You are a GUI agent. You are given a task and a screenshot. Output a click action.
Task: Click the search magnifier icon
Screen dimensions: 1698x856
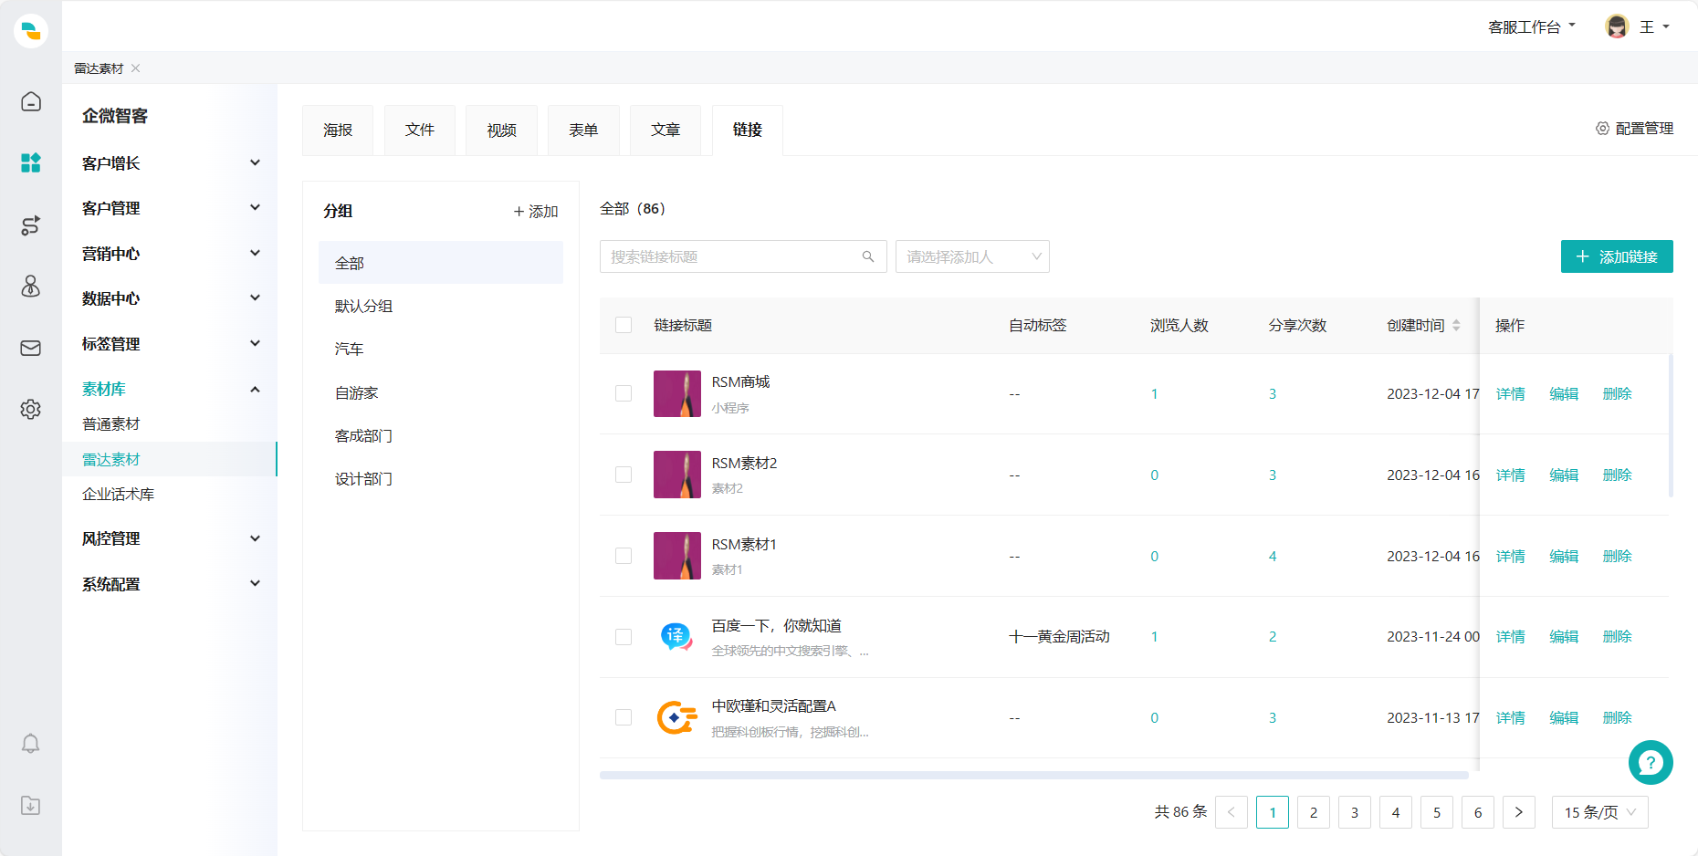click(868, 256)
